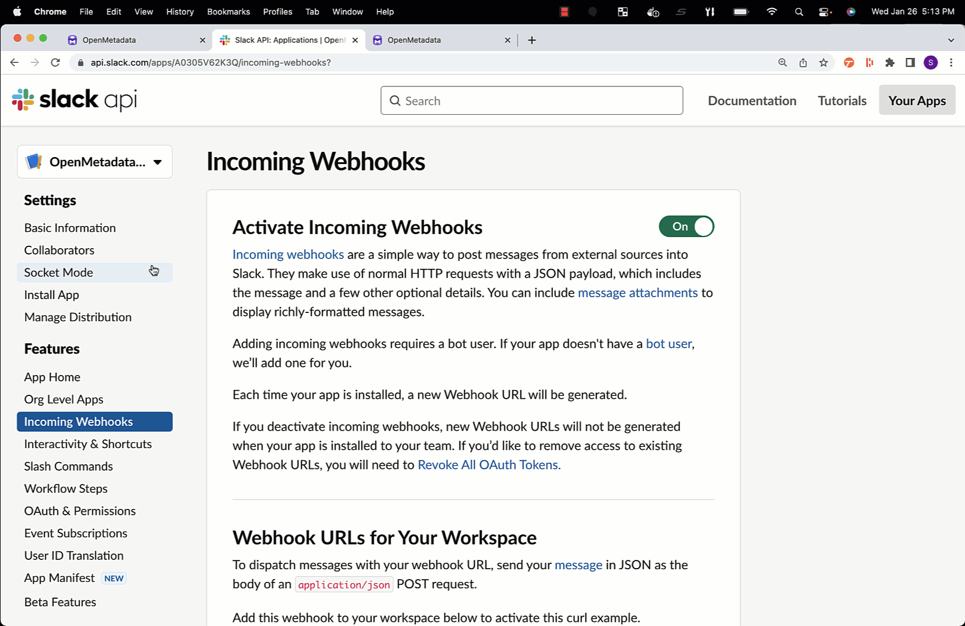Viewport: 965px width, 626px height.
Task: Click the search magnifier in the search bar
Action: tap(396, 100)
